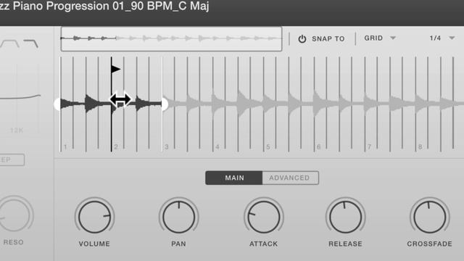Select the band-pass filter shape icon
The height and width of the screenshot is (261, 464).
9,43
